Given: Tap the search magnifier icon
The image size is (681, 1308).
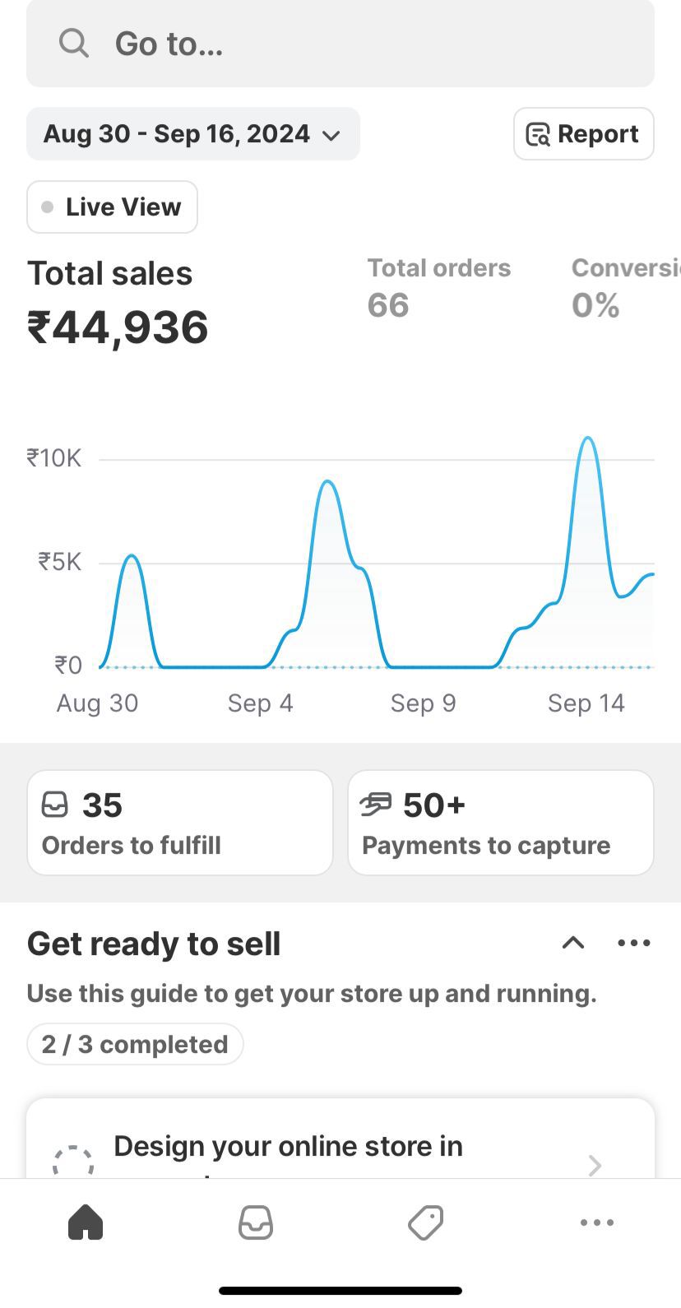Looking at the screenshot, I should [73, 43].
